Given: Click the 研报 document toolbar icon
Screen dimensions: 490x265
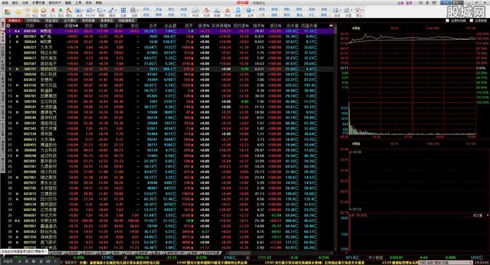Looking at the screenshot, I should click(238, 12).
